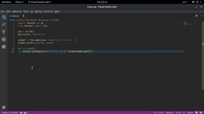The height and width of the screenshot is (114, 204).
Task: Open the en input language dropdown
Action: click(x=185, y=2)
